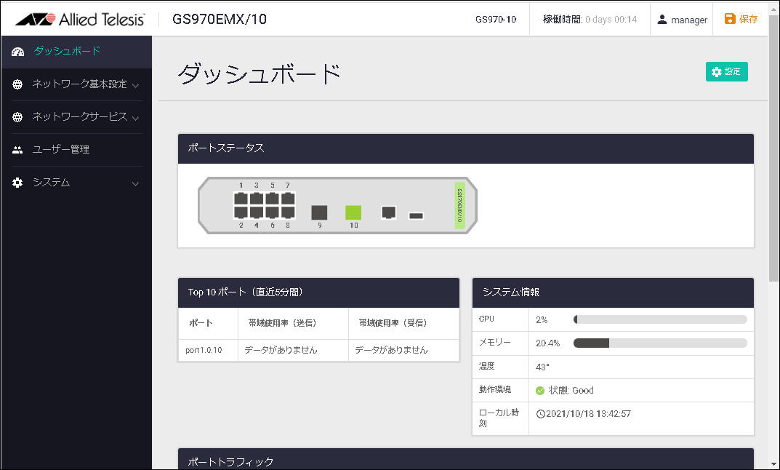Click the manager user account icon
This screenshot has height=470, width=780.
coord(662,20)
